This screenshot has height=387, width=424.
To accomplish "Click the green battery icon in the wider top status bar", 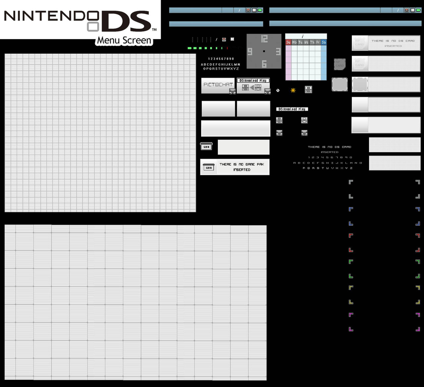I will (x=418, y=10).
